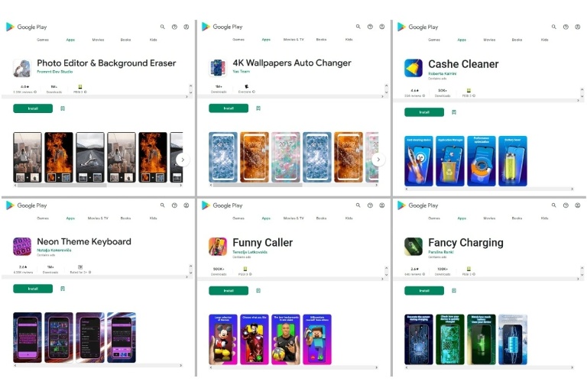The image size is (587, 391).
Task: Click the Funny Caller app icon
Action: click(x=218, y=246)
